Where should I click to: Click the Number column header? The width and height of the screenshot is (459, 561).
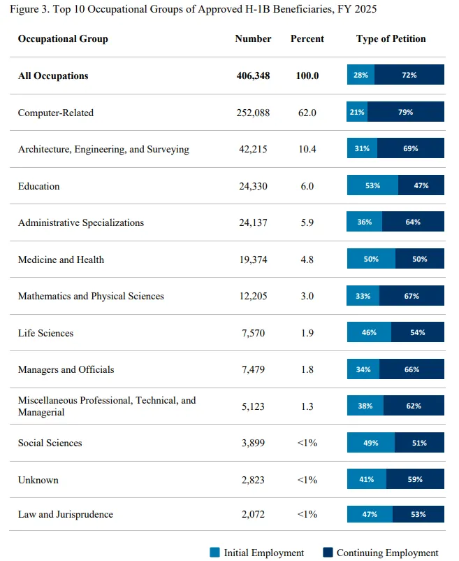click(253, 38)
